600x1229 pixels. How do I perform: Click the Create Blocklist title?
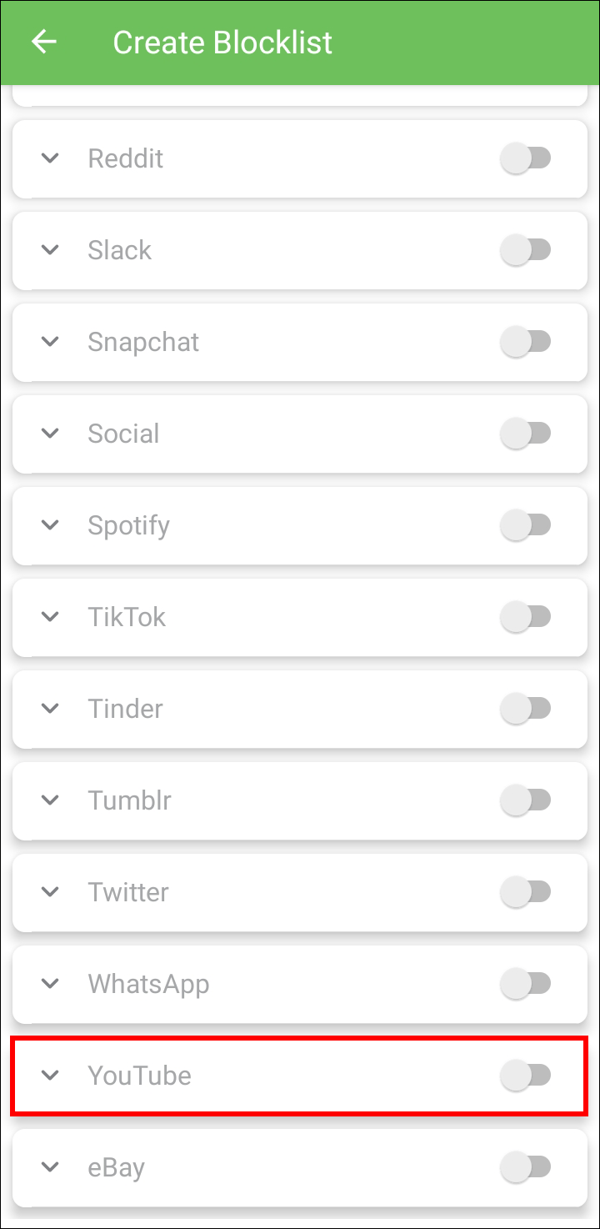222,42
